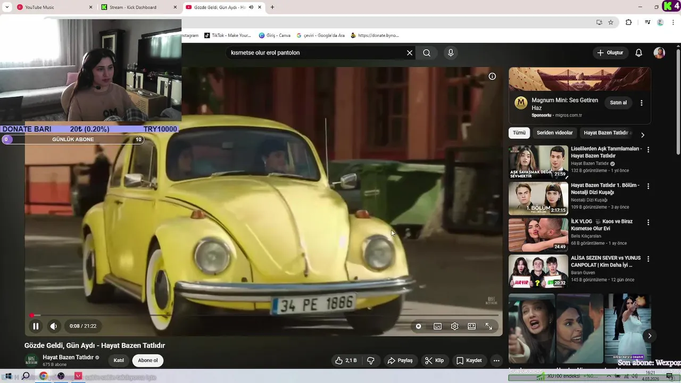Open the Chrome extensions puzzle icon

[628, 22]
